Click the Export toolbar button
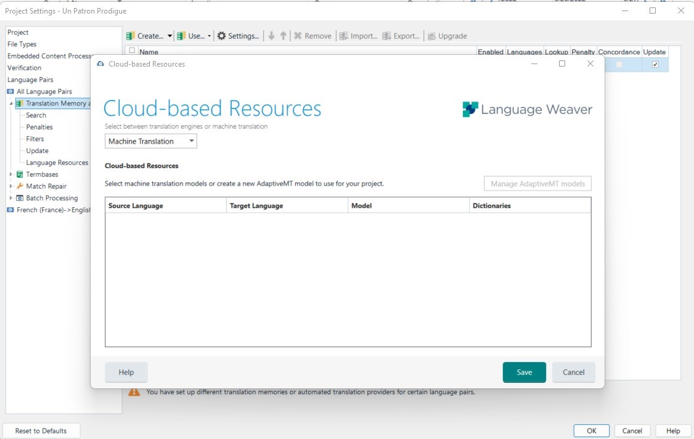The width and height of the screenshot is (694, 439). 401,36
